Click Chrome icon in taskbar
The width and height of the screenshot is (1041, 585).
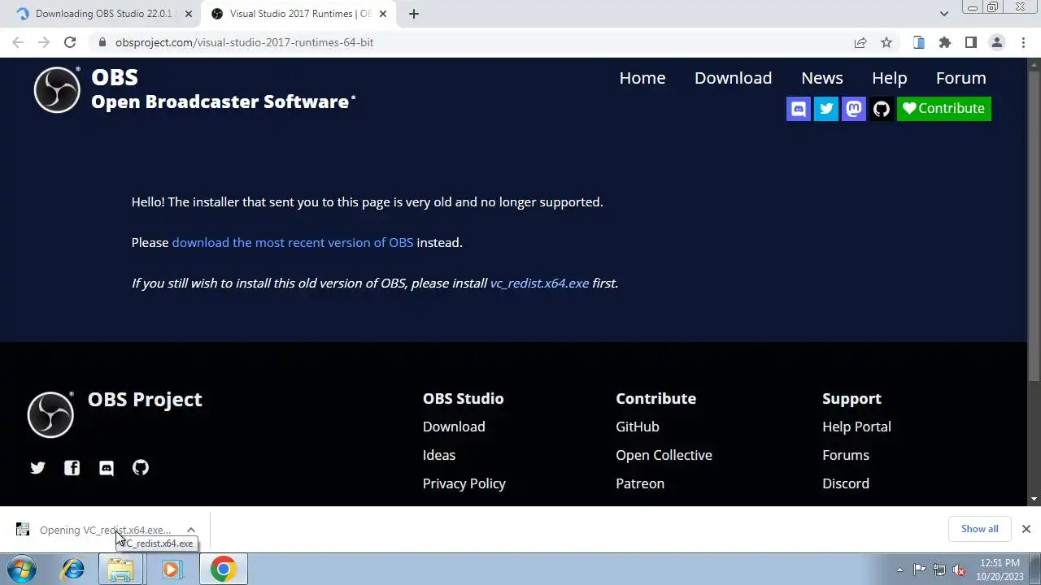click(x=223, y=570)
